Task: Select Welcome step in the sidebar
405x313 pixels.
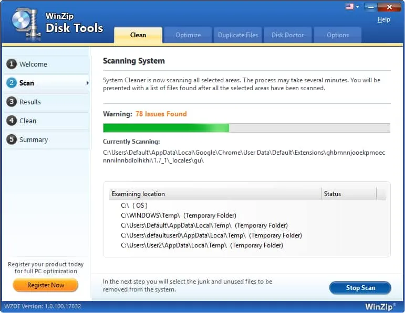Action: click(47, 64)
